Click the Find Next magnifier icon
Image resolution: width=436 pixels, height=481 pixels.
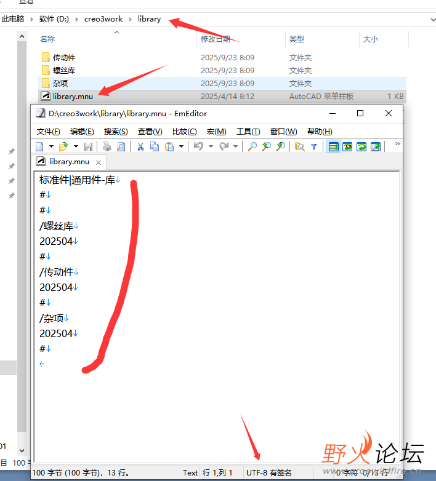click(x=280, y=146)
